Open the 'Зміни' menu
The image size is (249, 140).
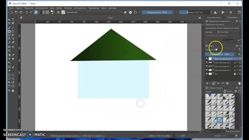pos(19,8)
